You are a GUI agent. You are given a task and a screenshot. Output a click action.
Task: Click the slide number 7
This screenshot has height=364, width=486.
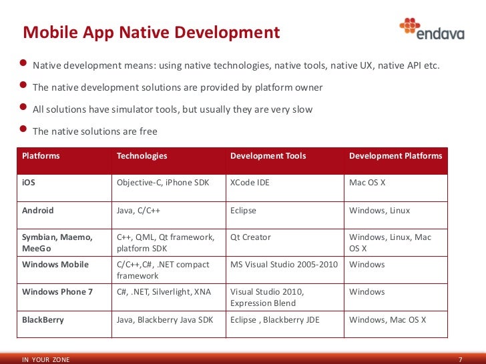pos(460,360)
